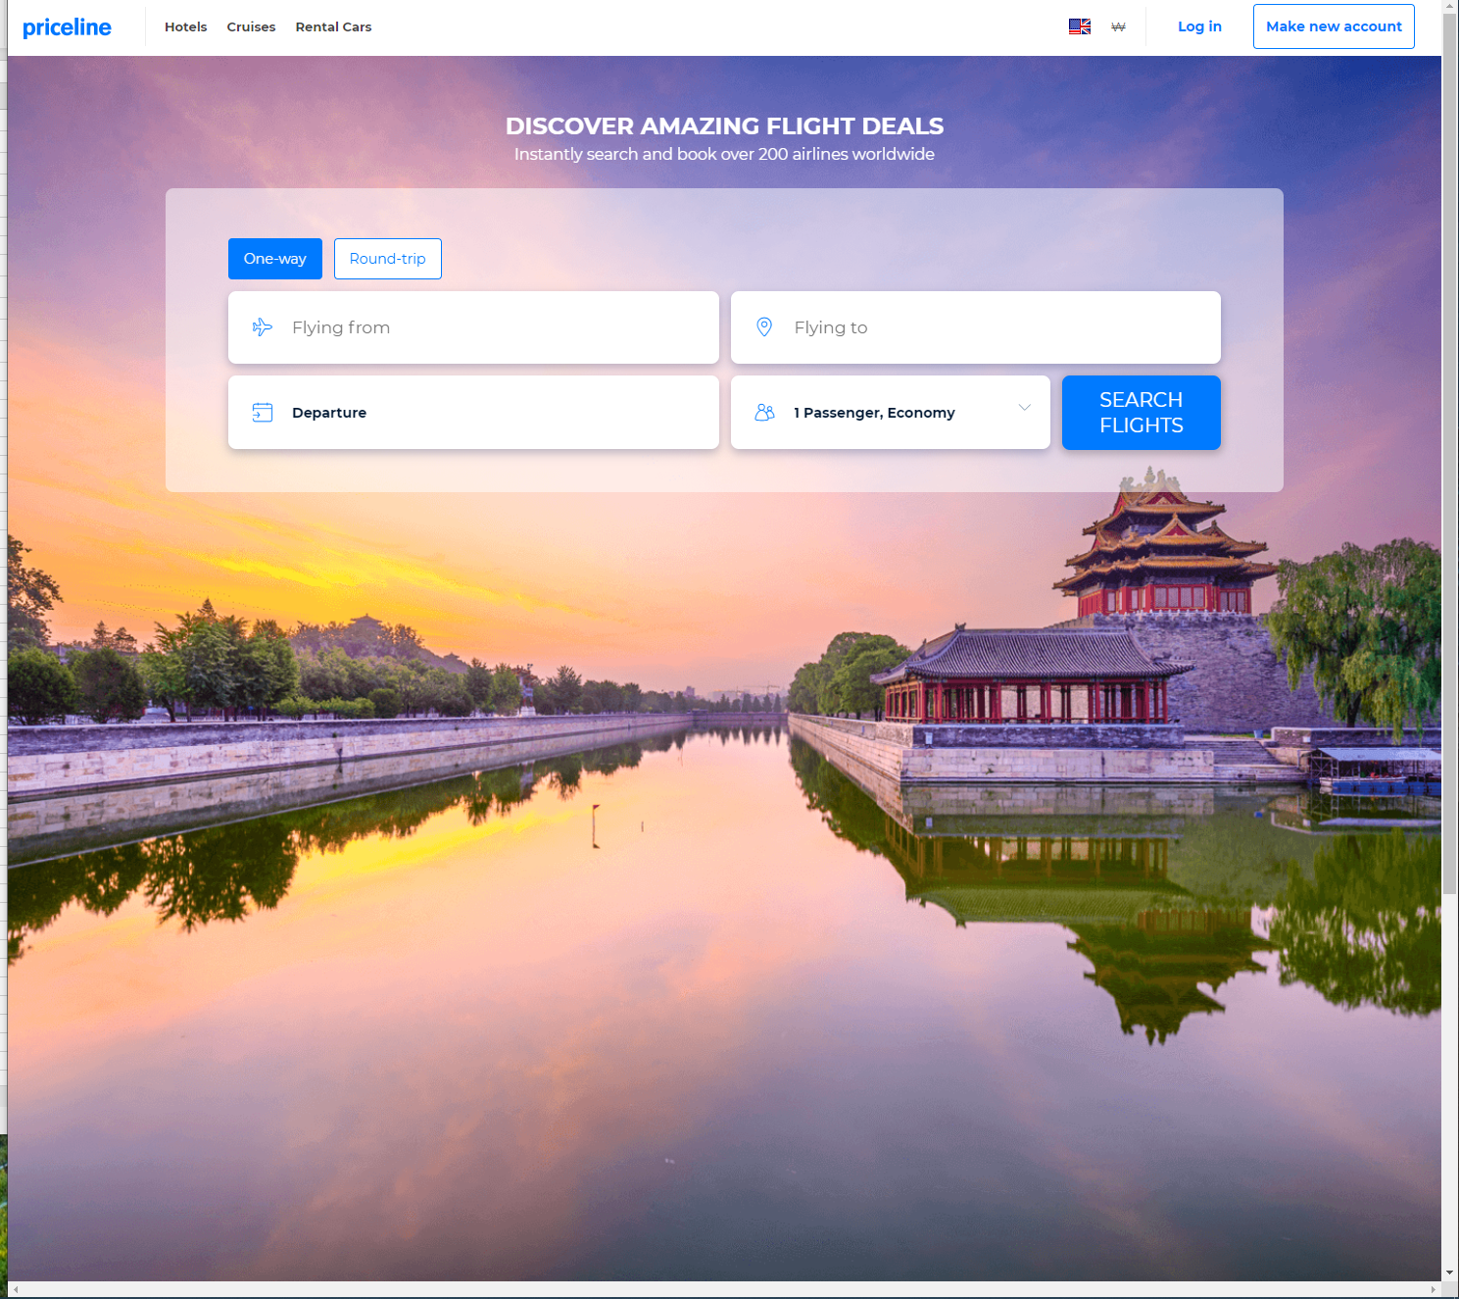Click the vertical scrollbar thumb
This screenshot has width=1459, height=1299.
coord(1449,451)
